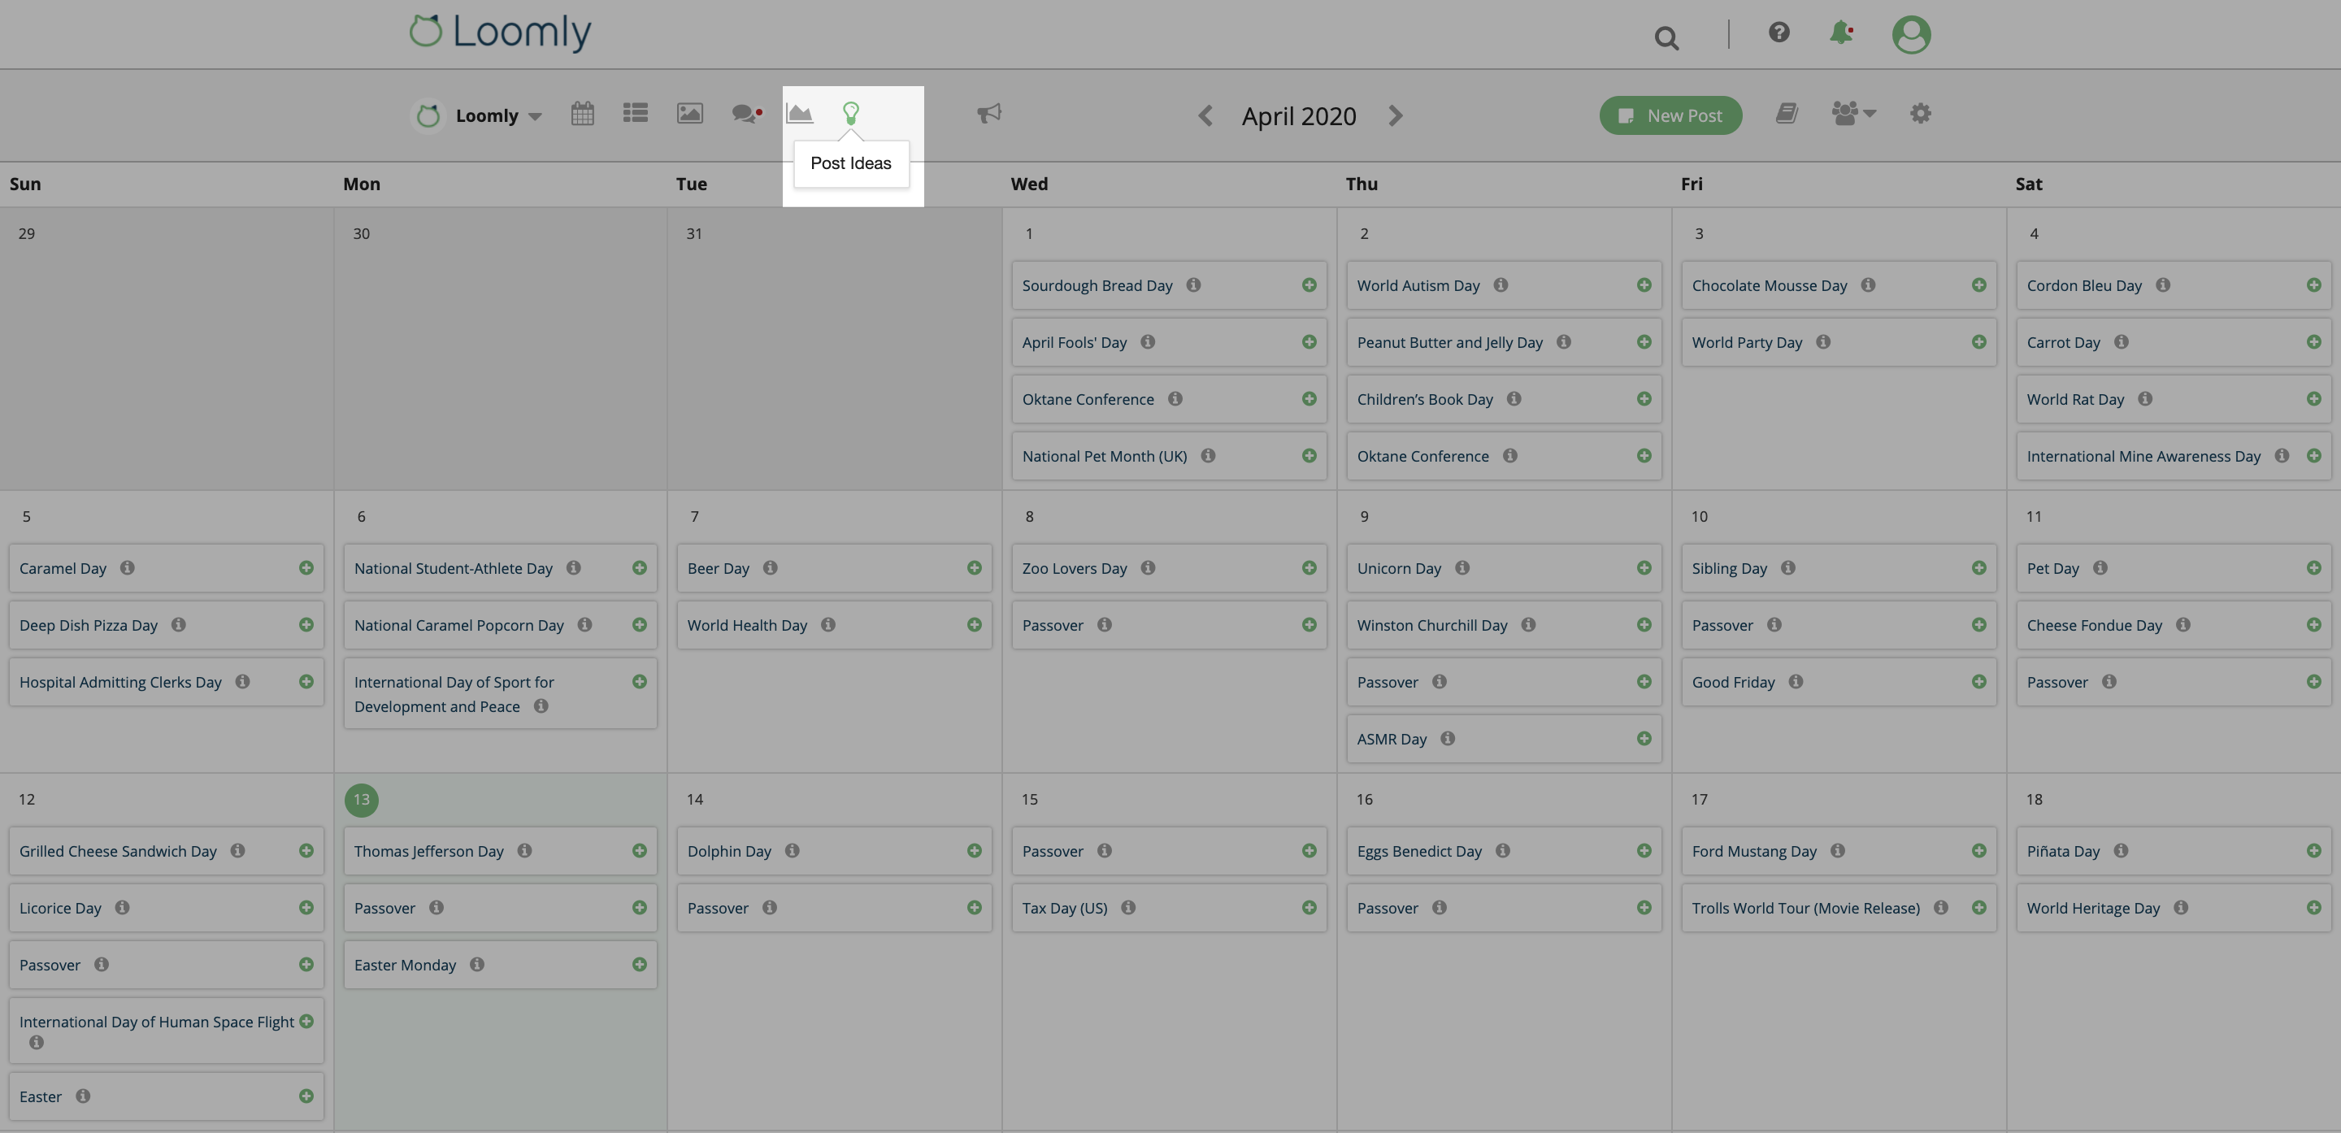Add post for Carrot Day

pyautogui.click(x=2313, y=342)
